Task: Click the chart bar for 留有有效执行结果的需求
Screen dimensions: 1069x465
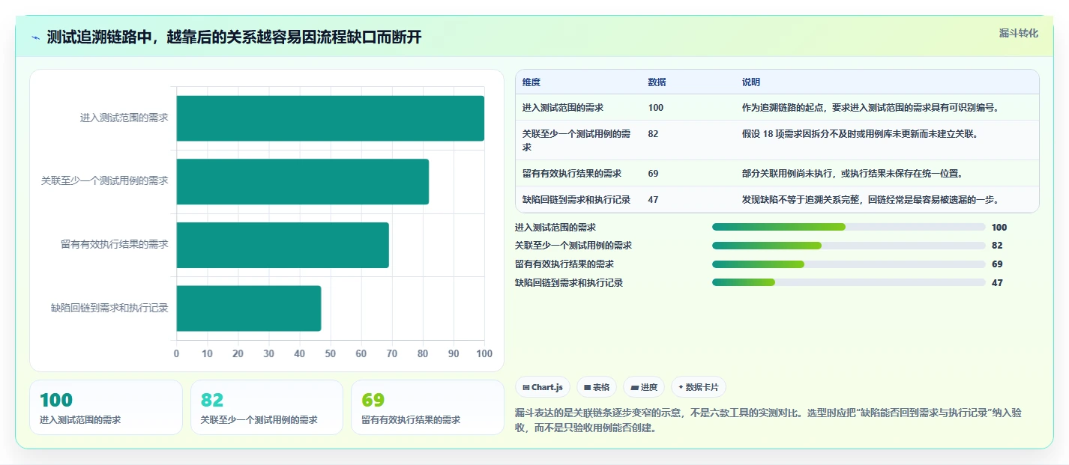Action: [x=283, y=245]
